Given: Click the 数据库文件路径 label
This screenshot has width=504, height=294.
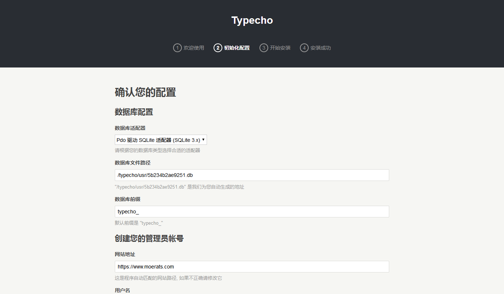Looking at the screenshot, I should pos(133,163).
